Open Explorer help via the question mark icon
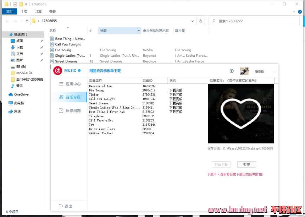 (x=300, y=12)
